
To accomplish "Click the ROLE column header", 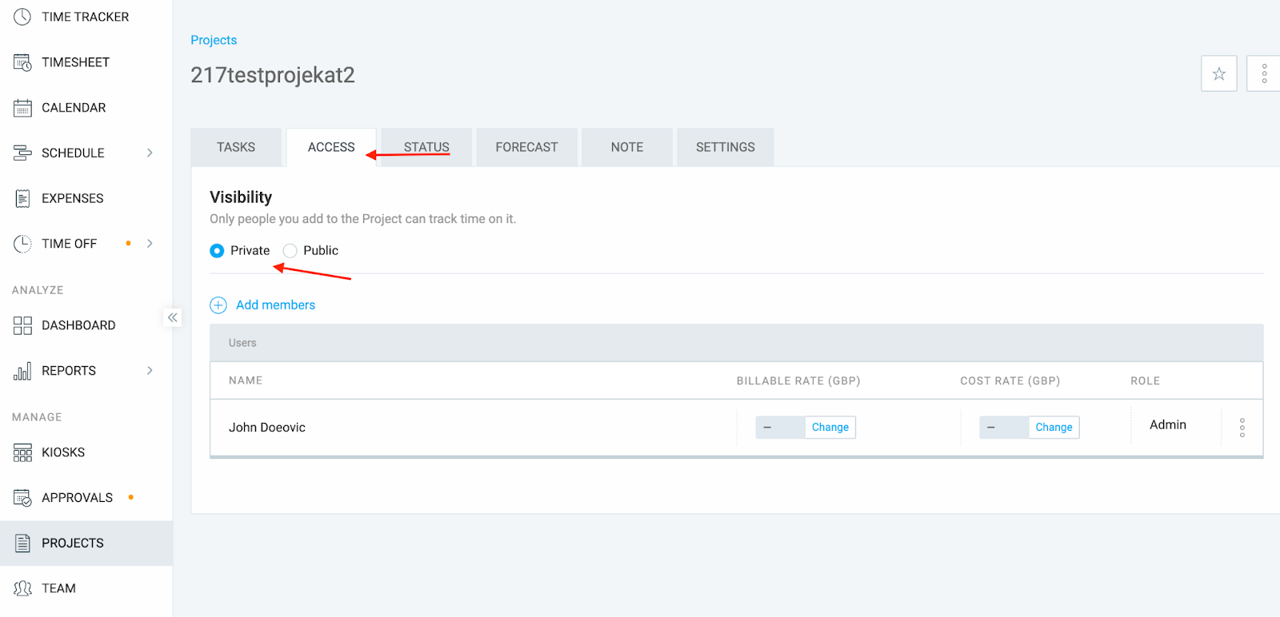I will coord(1145,380).
